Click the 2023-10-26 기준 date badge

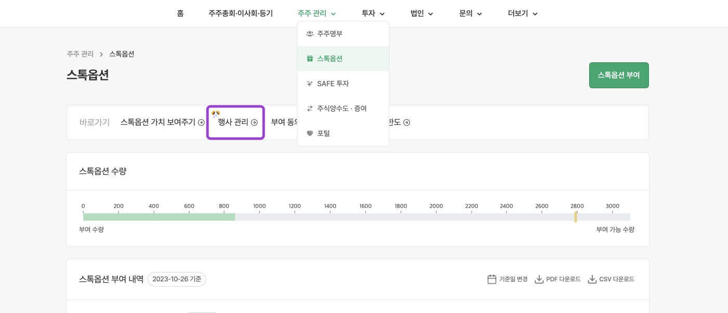pyautogui.click(x=177, y=279)
